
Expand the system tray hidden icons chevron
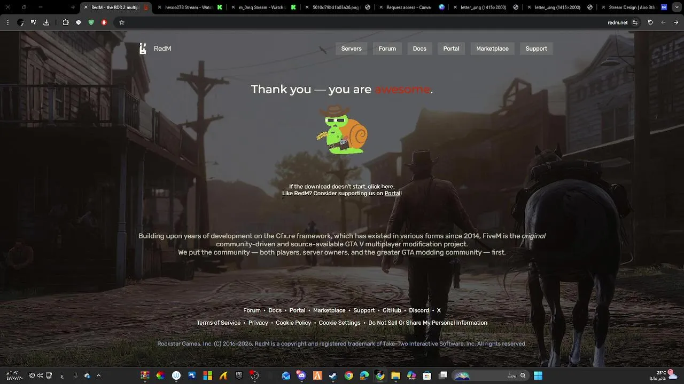click(98, 375)
